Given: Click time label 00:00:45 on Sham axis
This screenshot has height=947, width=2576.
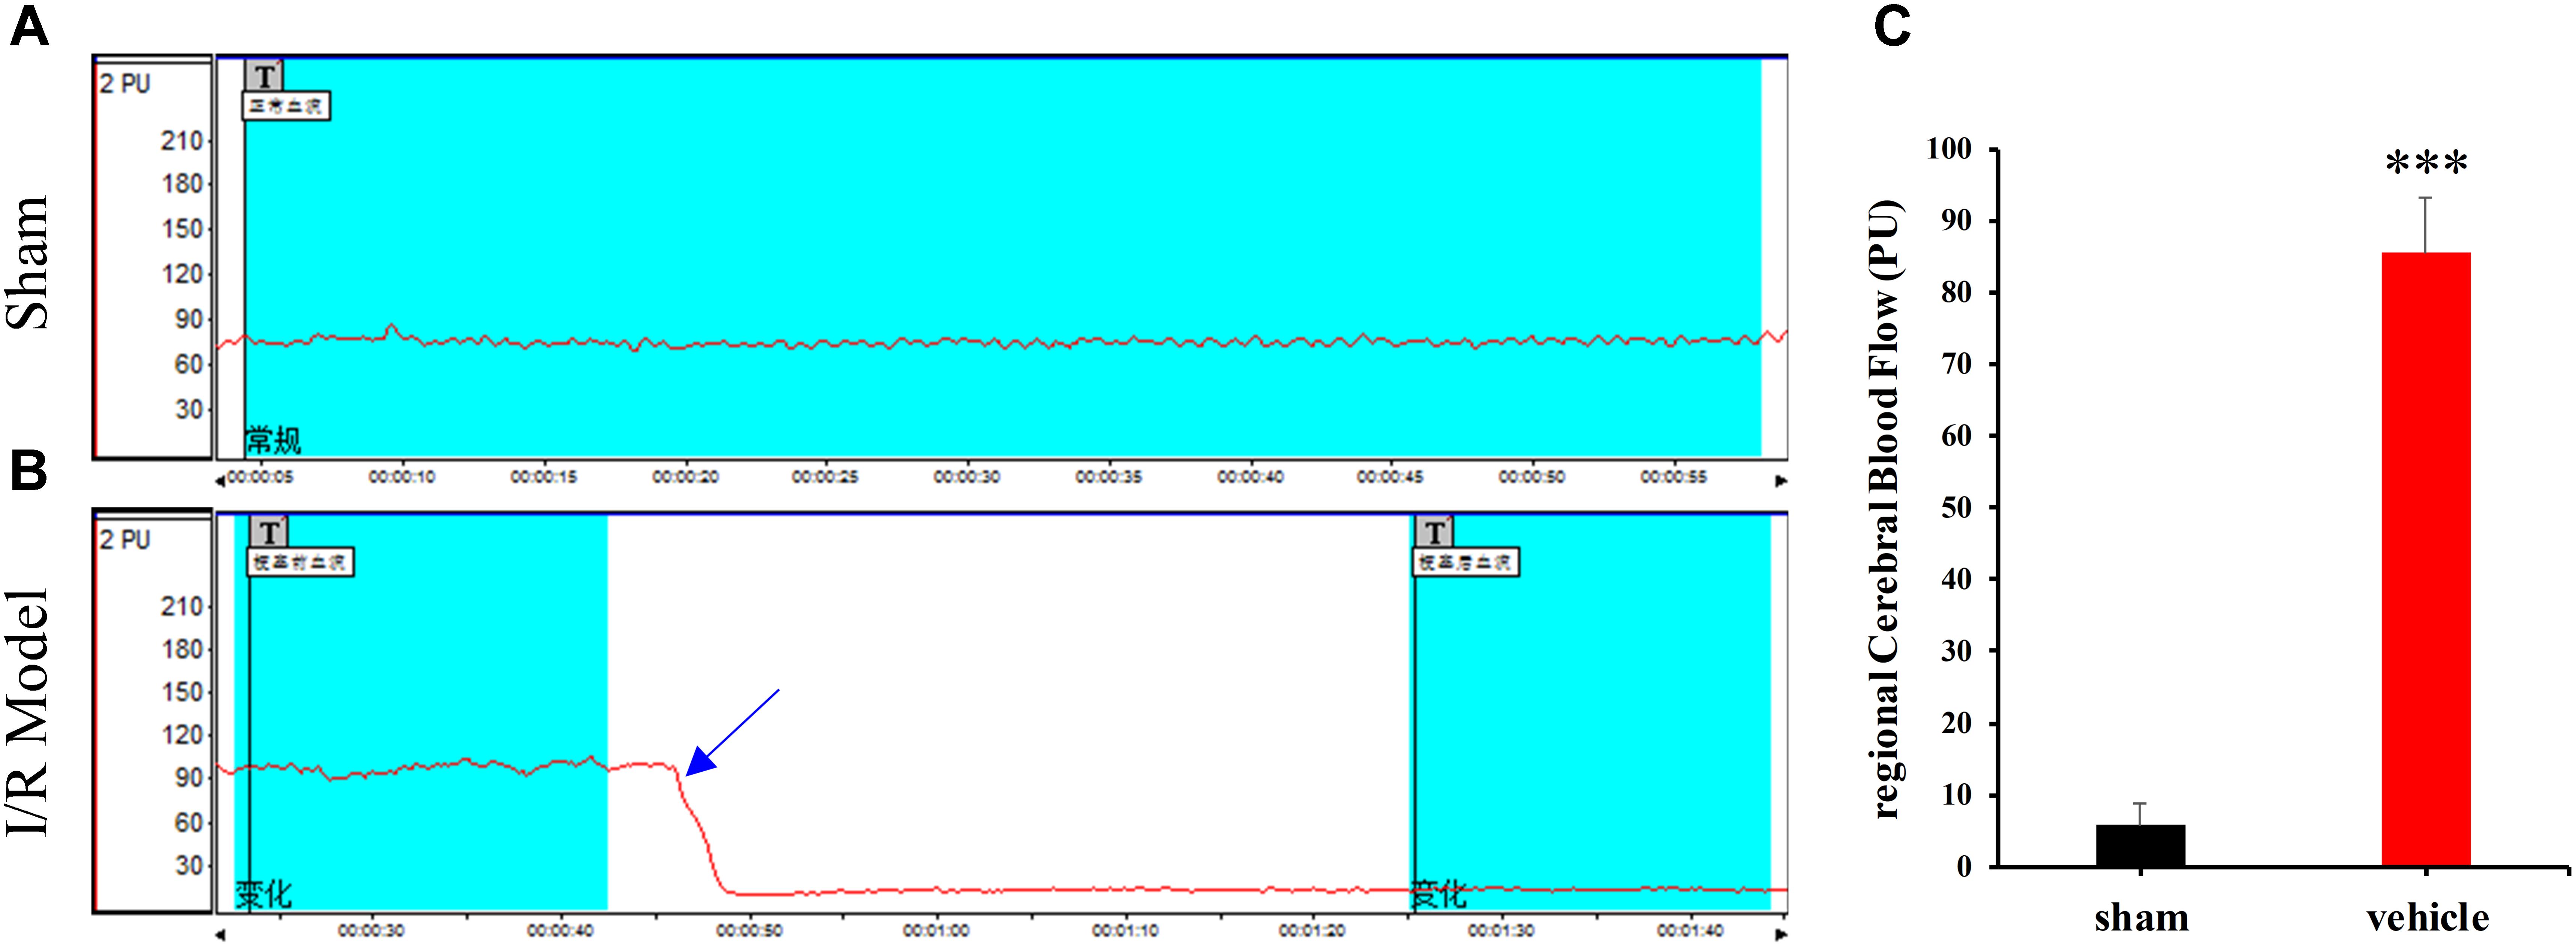Looking at the screenshot, I should point(1390,478).
